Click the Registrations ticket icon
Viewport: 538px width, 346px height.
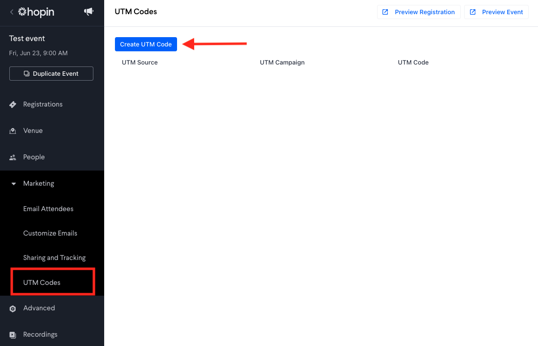coord(13,105)
